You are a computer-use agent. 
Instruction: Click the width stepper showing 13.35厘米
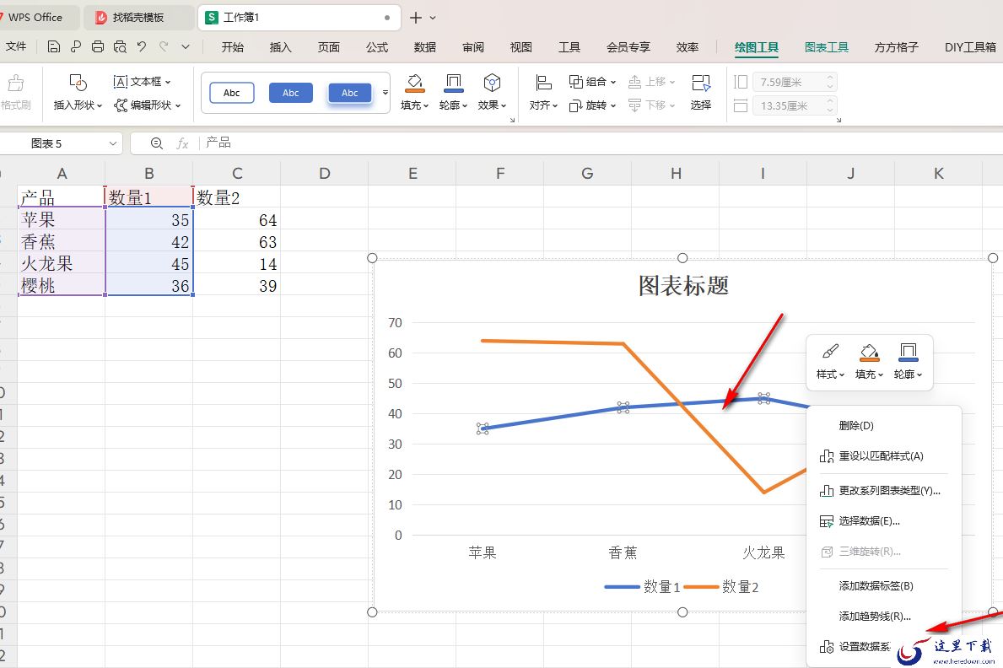click(x=830, y=105)
